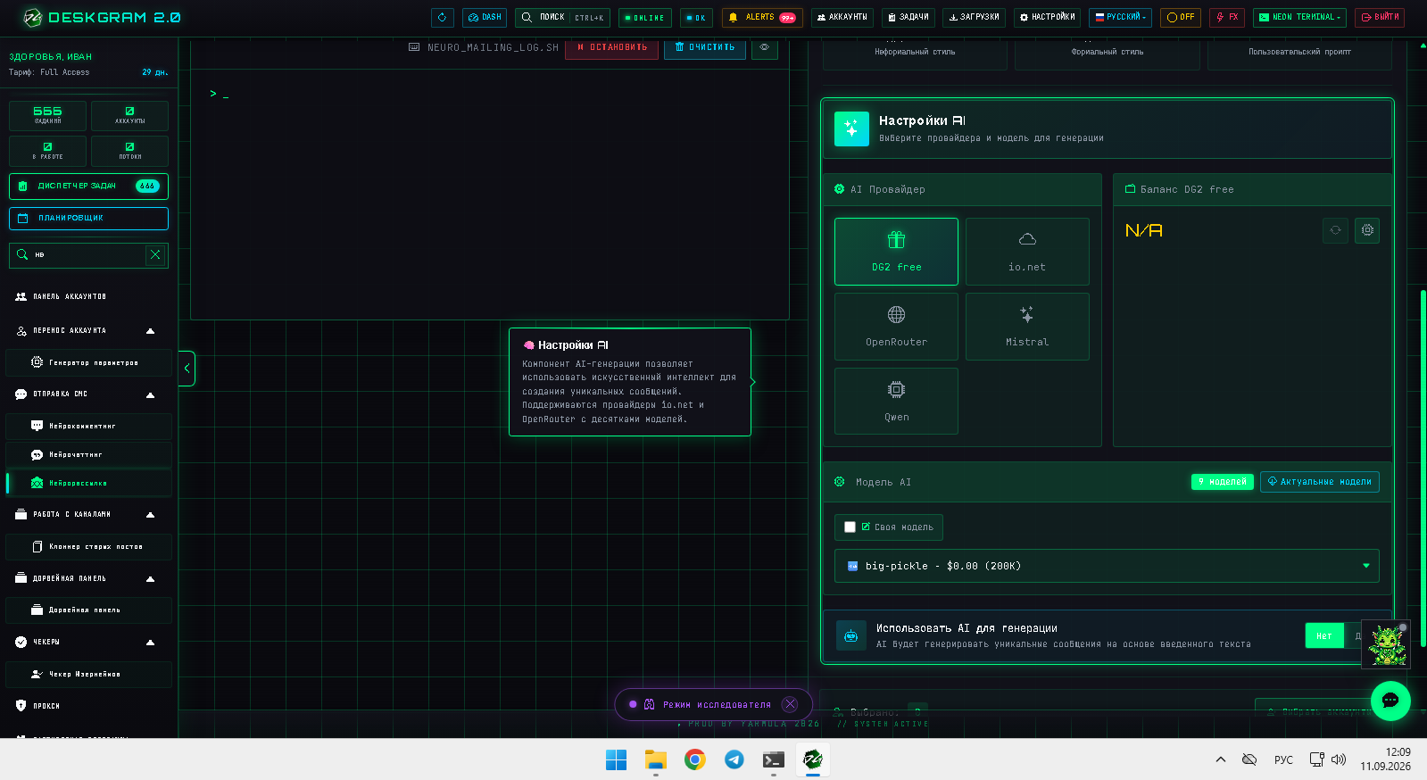The image size is (1427, 780).
Task: Select the Mistral sparkle provider
Action: pyautogui.click(x=1027, y=327)
